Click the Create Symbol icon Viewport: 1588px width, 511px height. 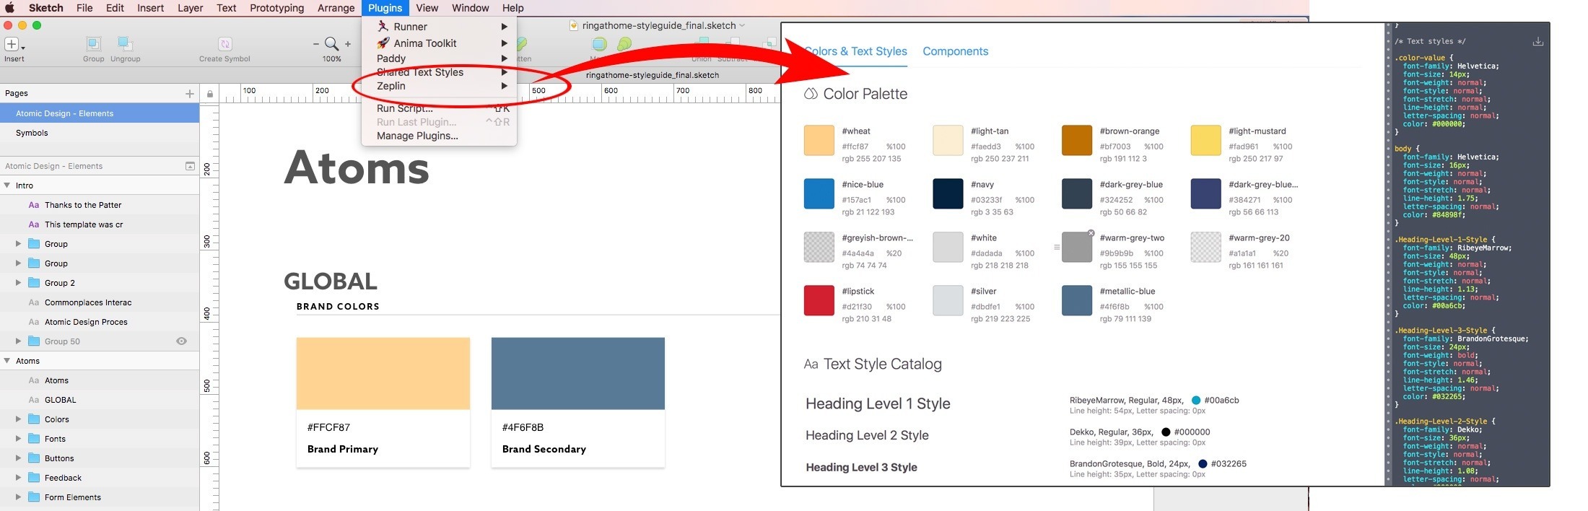tap(224, 44)
